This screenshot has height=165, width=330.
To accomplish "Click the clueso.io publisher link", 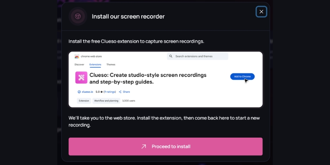I will pos(87,92).
